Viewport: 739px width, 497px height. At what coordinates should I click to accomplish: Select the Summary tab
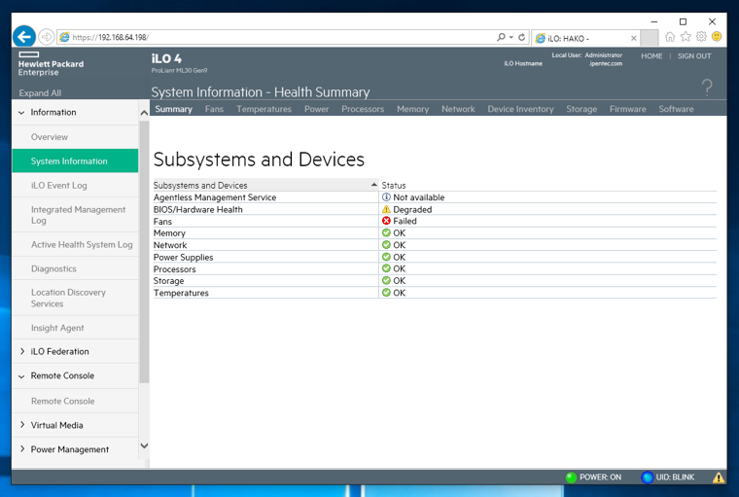point(173,109)
